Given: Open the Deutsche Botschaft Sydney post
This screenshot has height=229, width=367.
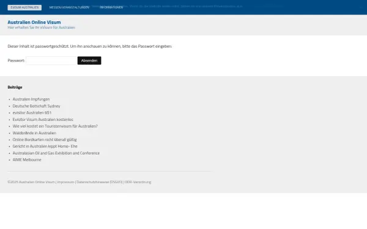Looking at the screenshot, I should point(36,106).
